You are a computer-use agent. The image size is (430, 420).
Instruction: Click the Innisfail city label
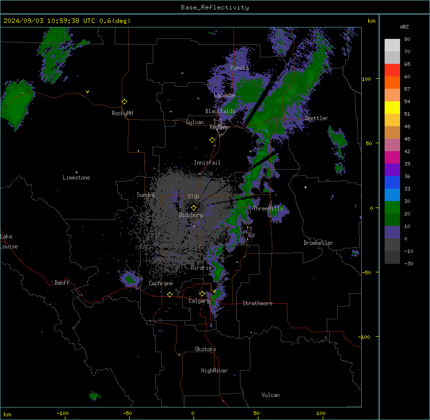coord(207,163)
